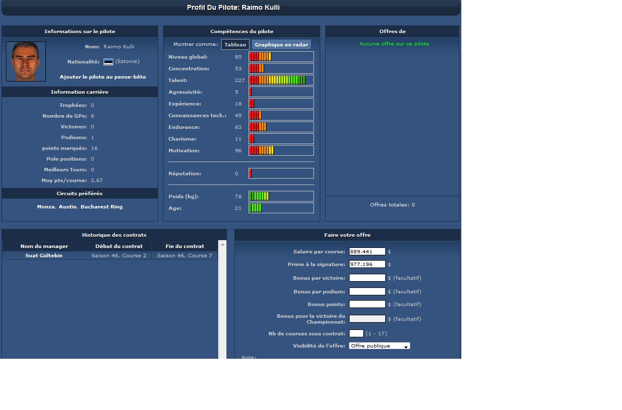622x410 pixels.
Task: Click 'Aucune offre sur ce pilote' text
Action: tap(394, 44)
